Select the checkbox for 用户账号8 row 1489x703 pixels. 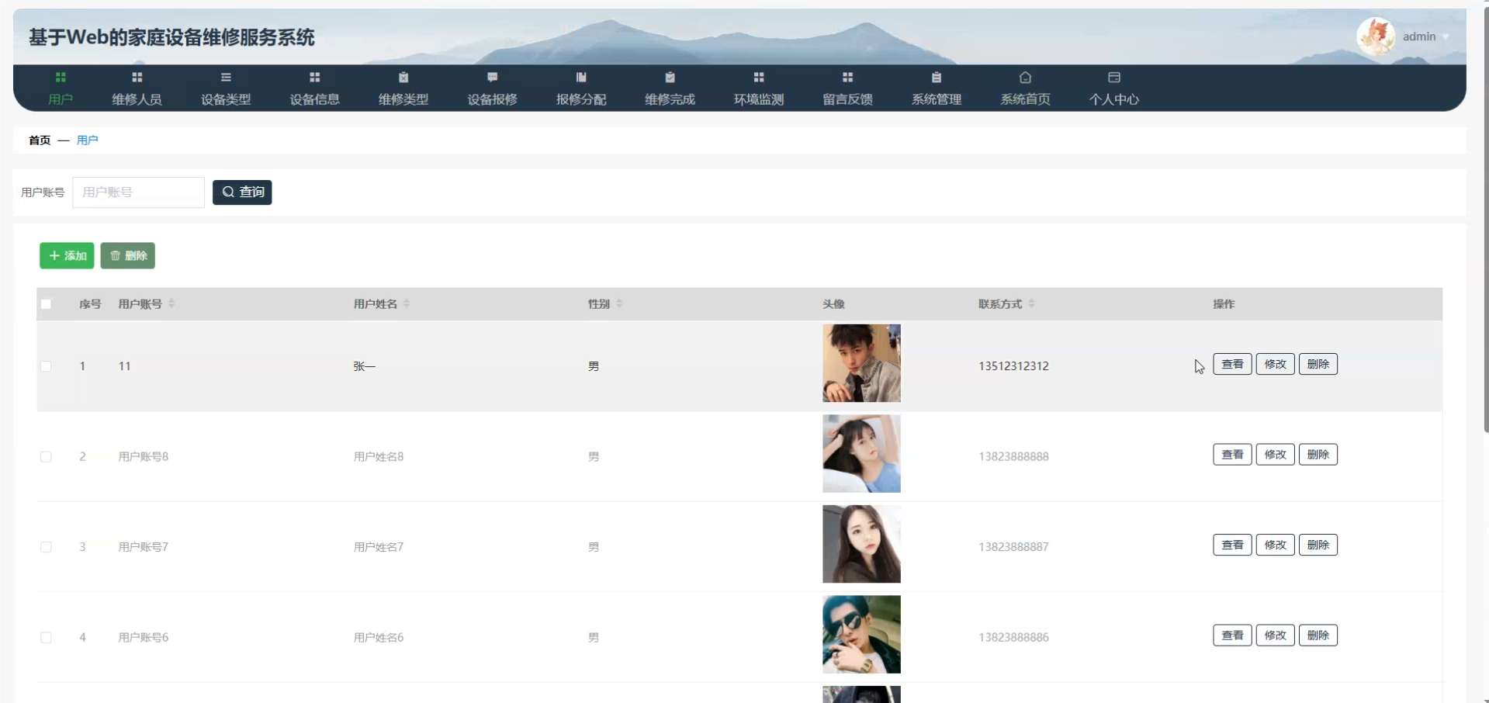pyautogui.click(x=46, y=457)
